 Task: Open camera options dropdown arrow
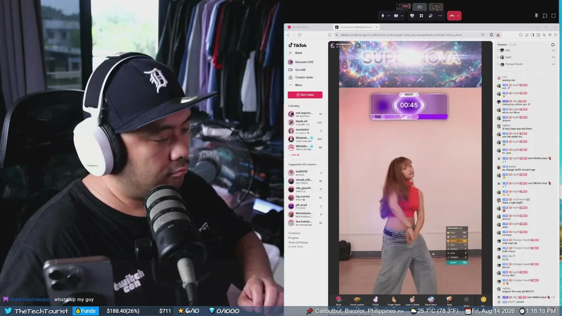(x=402, y=16)
